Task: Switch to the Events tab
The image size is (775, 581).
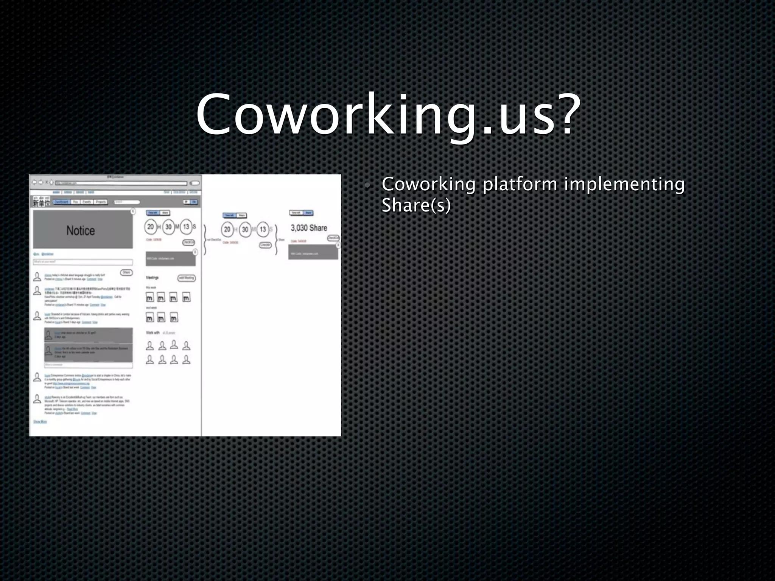Action: click(x=87, y=202)
